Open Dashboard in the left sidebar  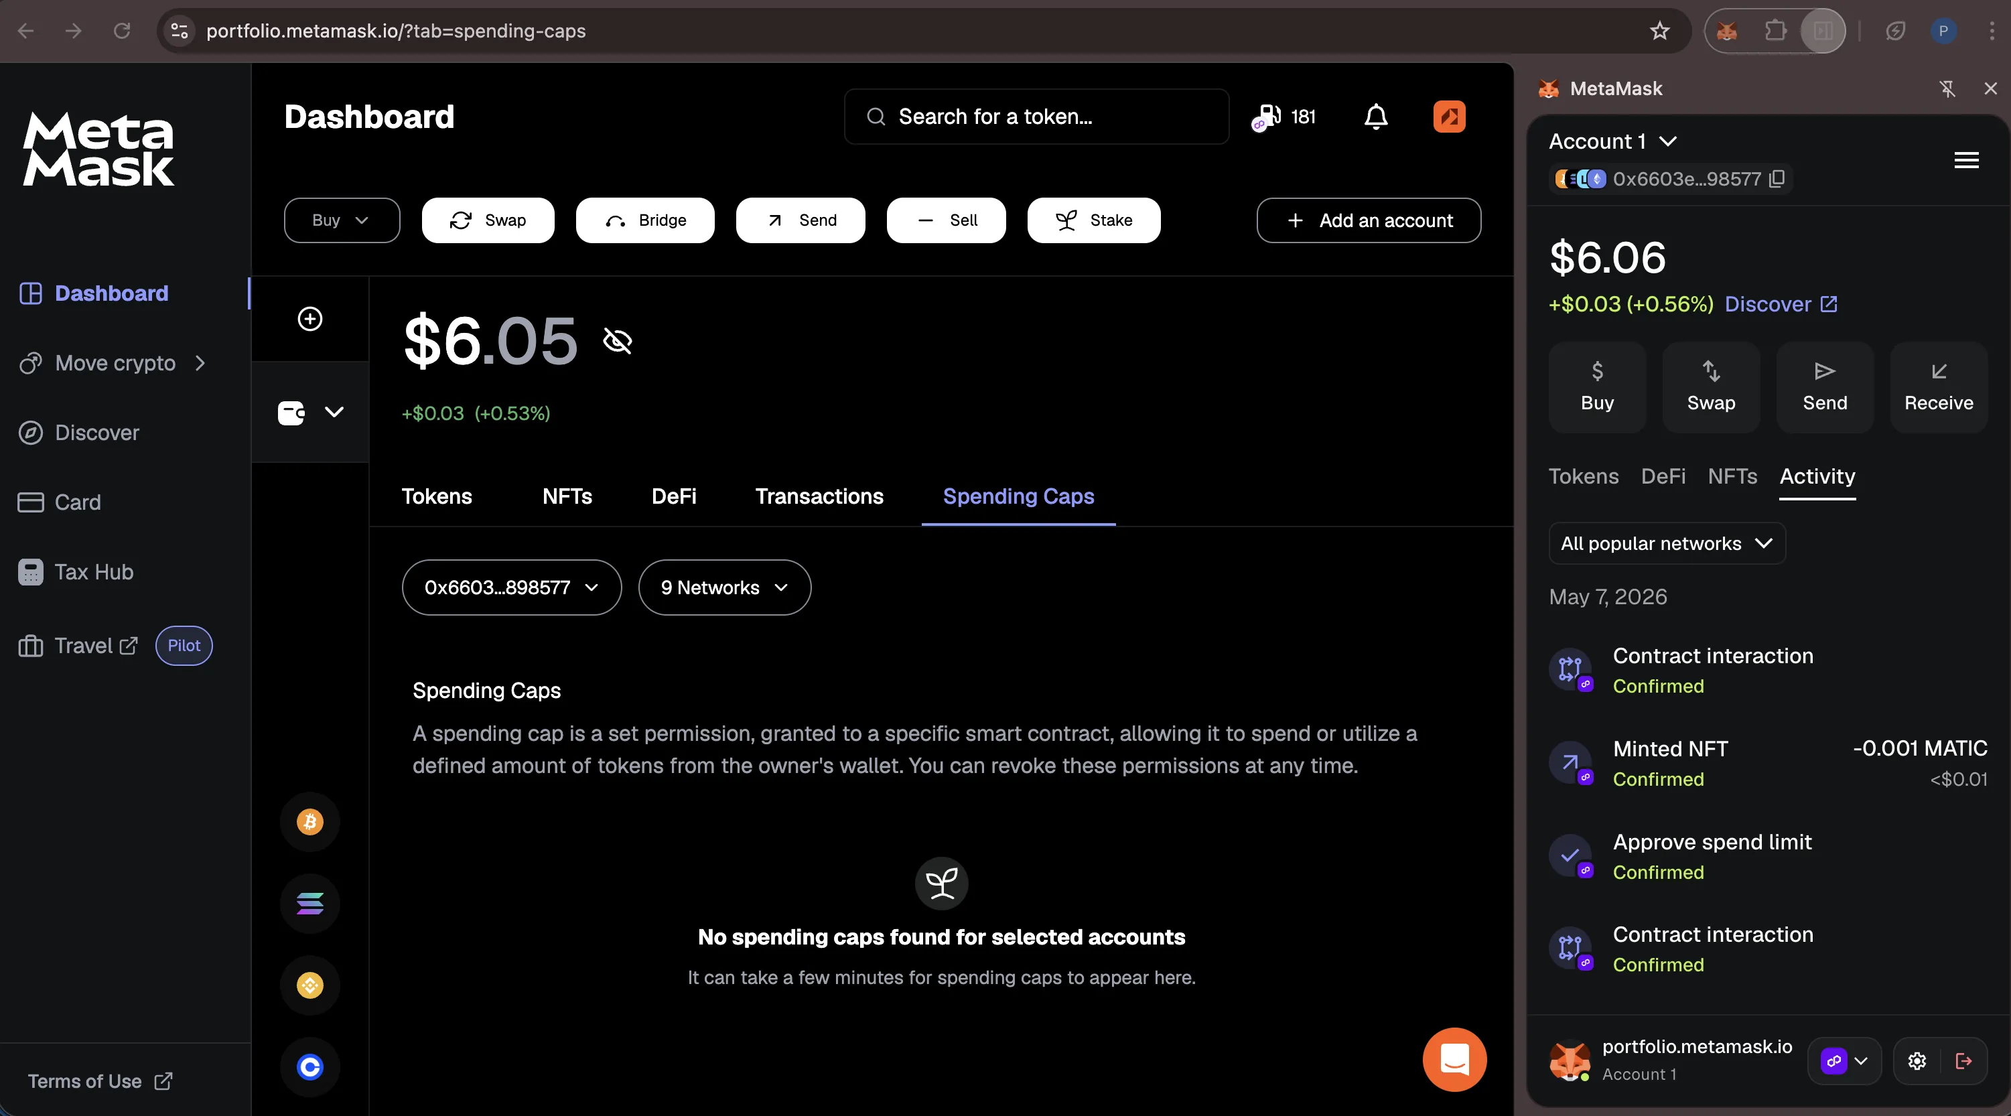click(x=112, y=293)
